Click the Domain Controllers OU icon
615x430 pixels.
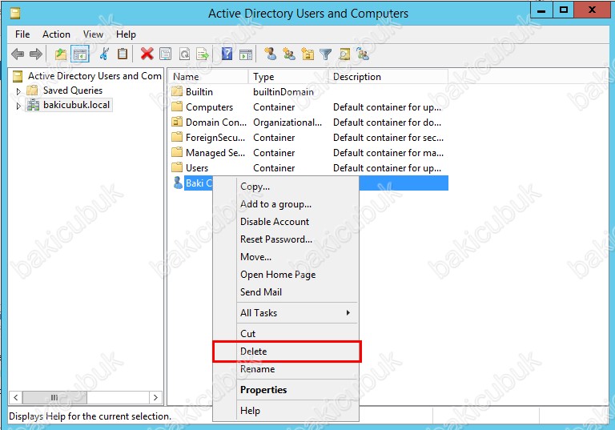(177, 122)
